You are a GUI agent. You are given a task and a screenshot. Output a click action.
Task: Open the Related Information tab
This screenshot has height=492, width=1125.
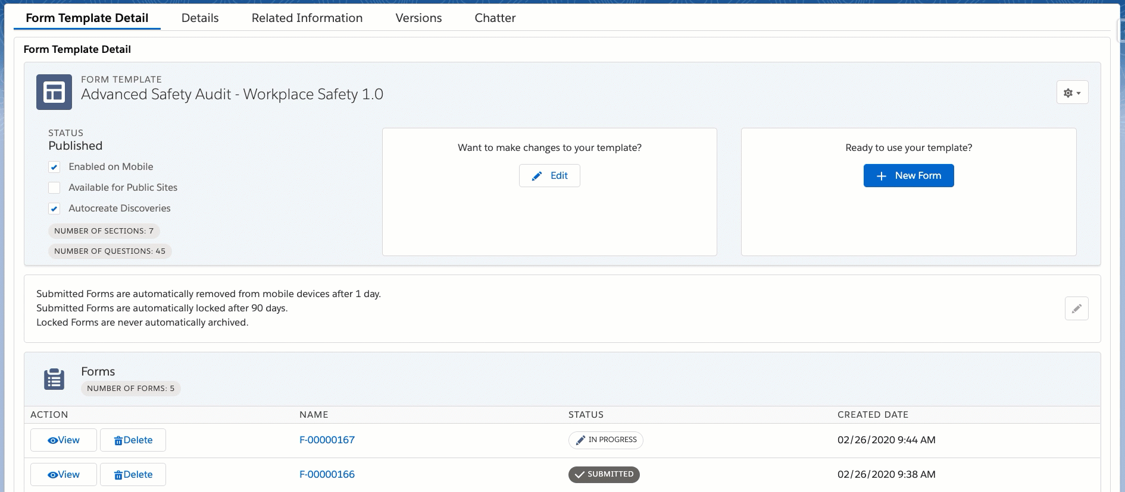pos(307,18)
